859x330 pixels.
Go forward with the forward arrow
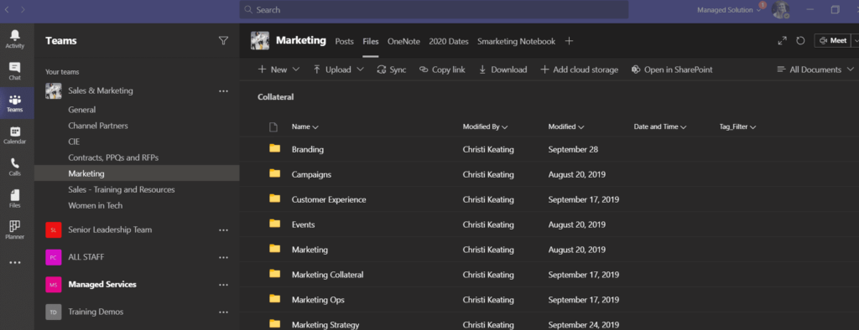(23, 9)
